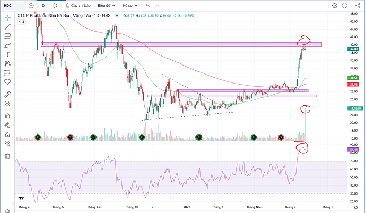The image size is (366, 213).
Task: Open the favorites heart icon menu
Action: 7,82
